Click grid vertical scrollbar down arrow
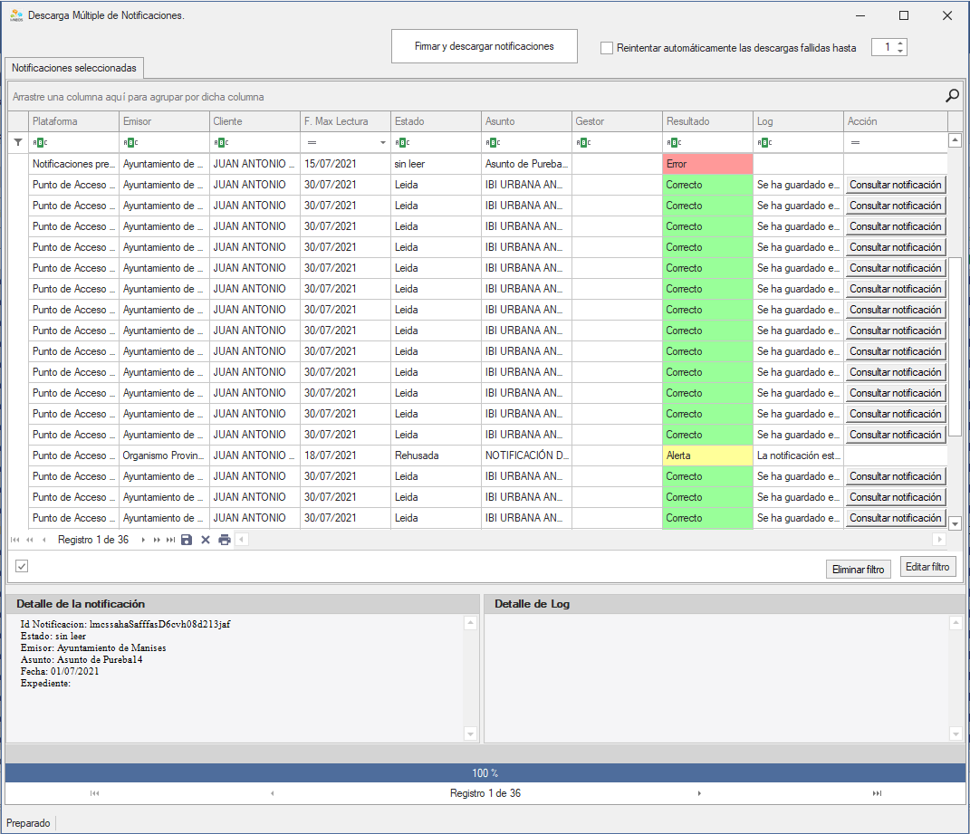The image size is (970, 834). tap(956, 523)
